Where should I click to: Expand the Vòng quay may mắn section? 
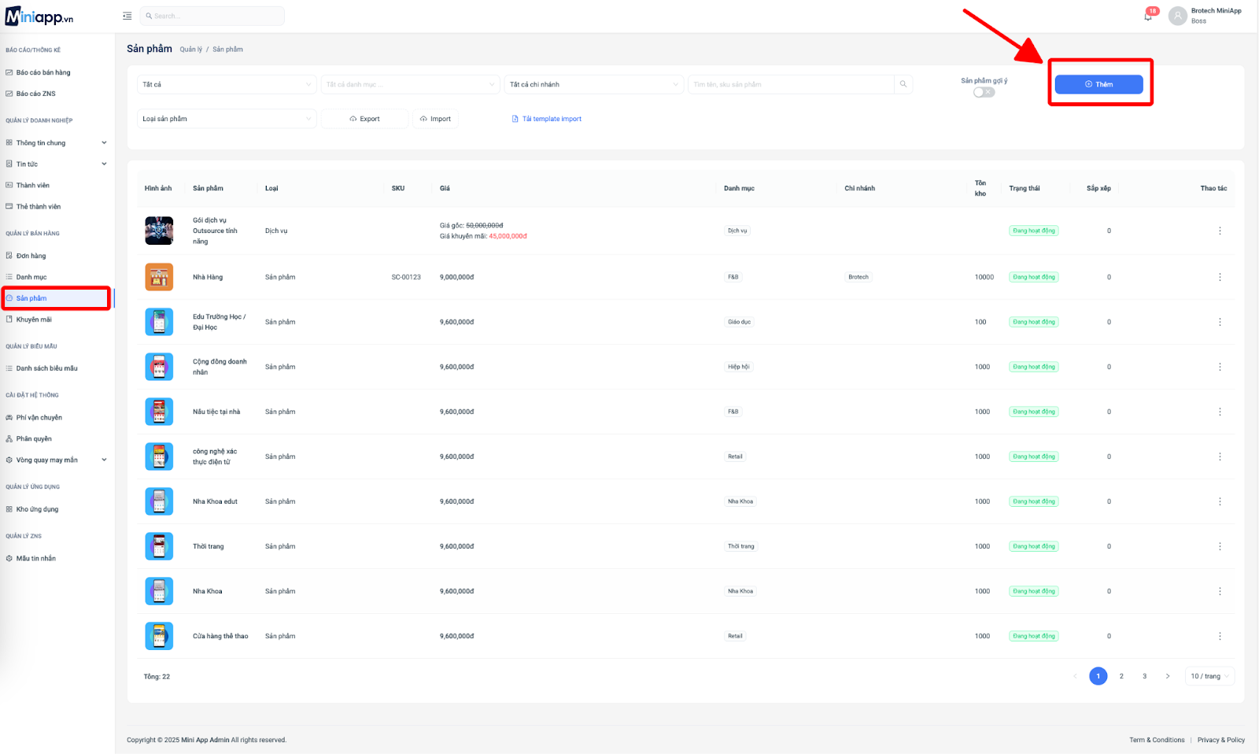pos(57,460)
